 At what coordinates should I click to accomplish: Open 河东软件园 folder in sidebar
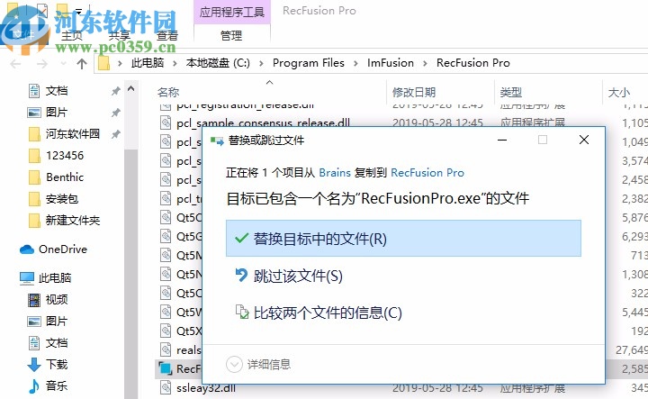[x=73, y=133]
